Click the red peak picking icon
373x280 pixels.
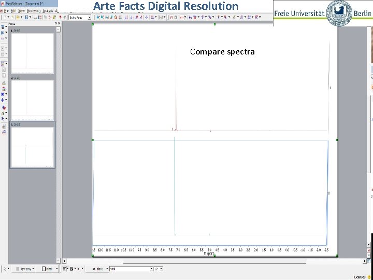(195, 18)
